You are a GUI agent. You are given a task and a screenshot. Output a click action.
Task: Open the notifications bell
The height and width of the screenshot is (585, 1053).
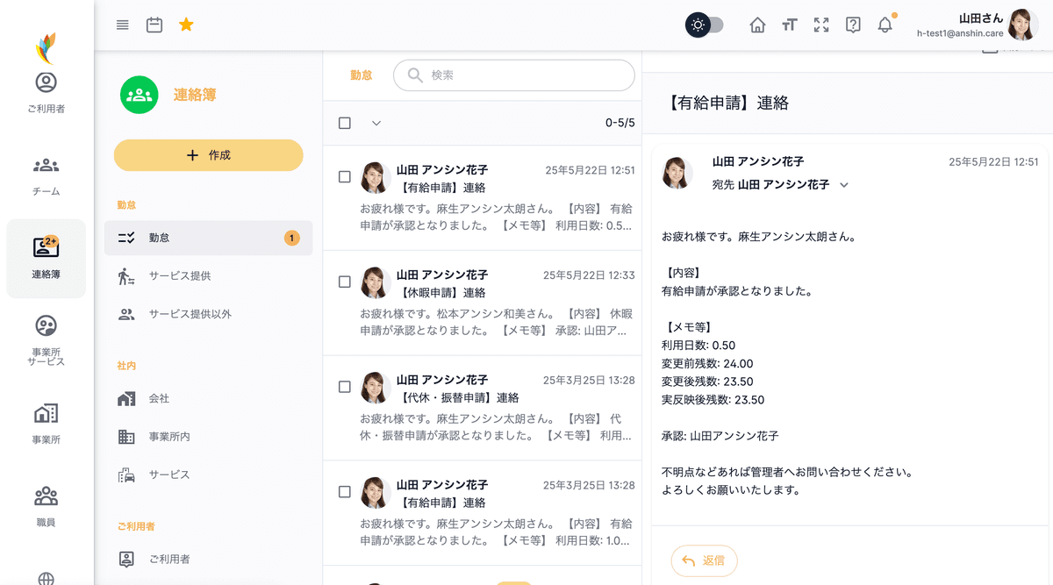(885, 25)
